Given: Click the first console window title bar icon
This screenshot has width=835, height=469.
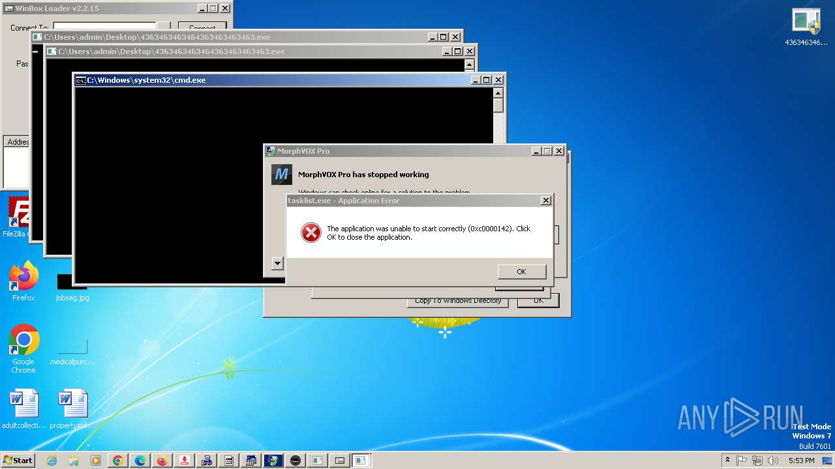Looking at the screenshot, I should 38,37.
